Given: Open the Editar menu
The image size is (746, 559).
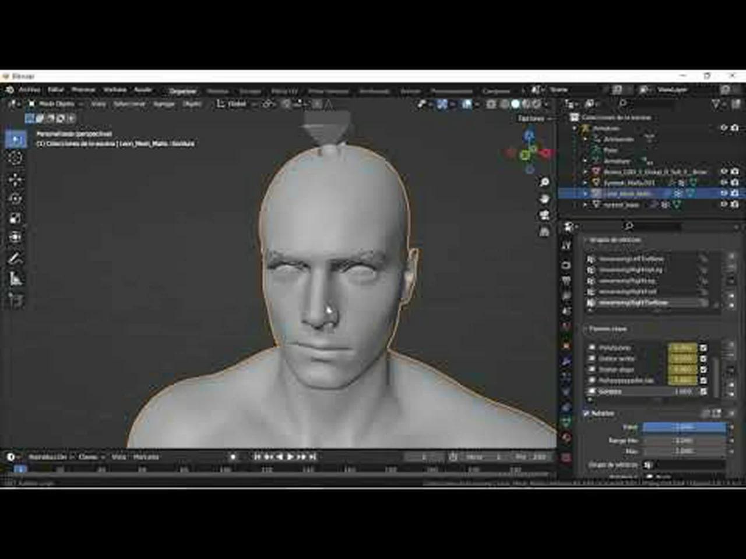Looking at the screenshot, I should click(x=56, y=90).
